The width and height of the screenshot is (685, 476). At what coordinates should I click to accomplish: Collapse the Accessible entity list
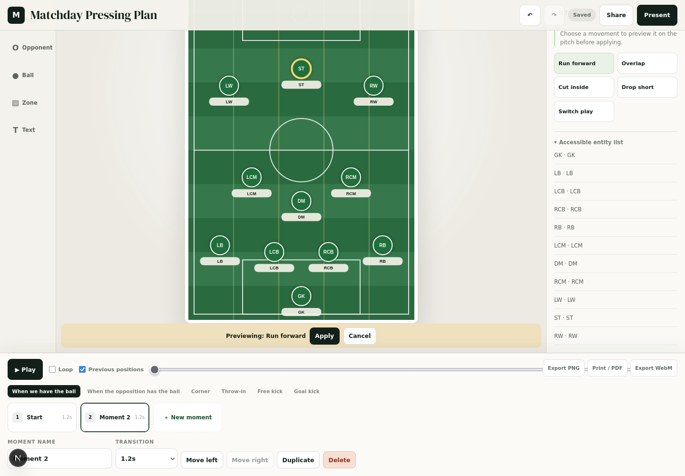click(588, 142)
